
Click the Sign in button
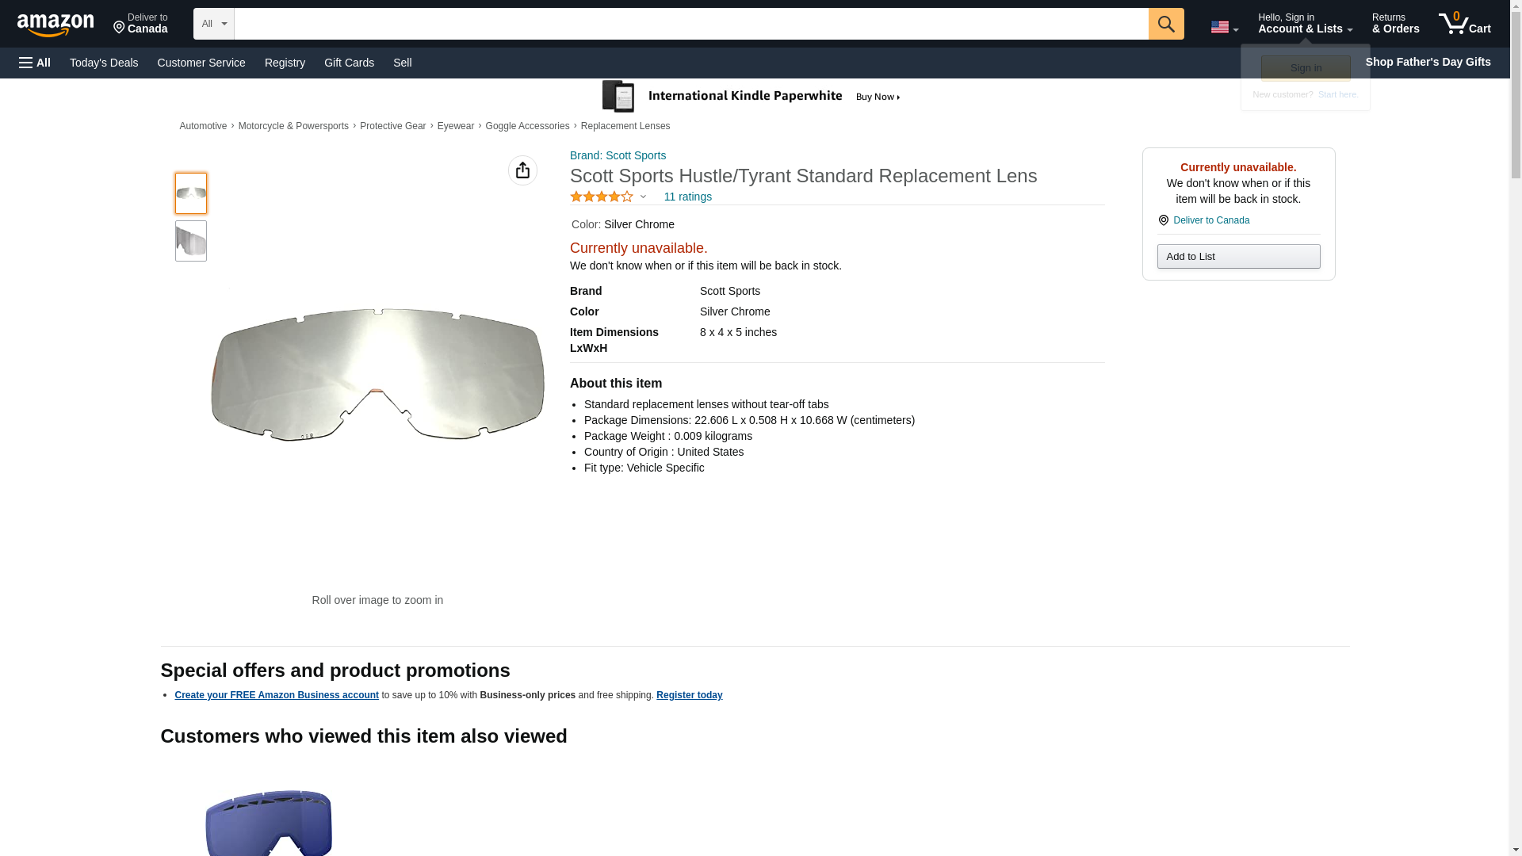point(1305,68)
